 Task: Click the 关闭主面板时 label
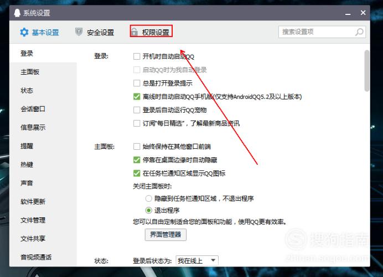coord(152,186)
